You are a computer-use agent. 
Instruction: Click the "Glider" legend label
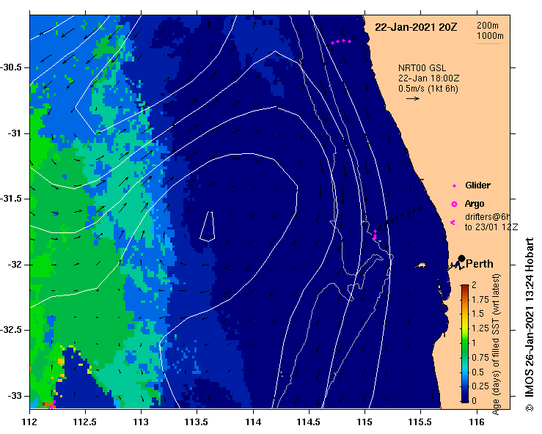pos(477,185)
